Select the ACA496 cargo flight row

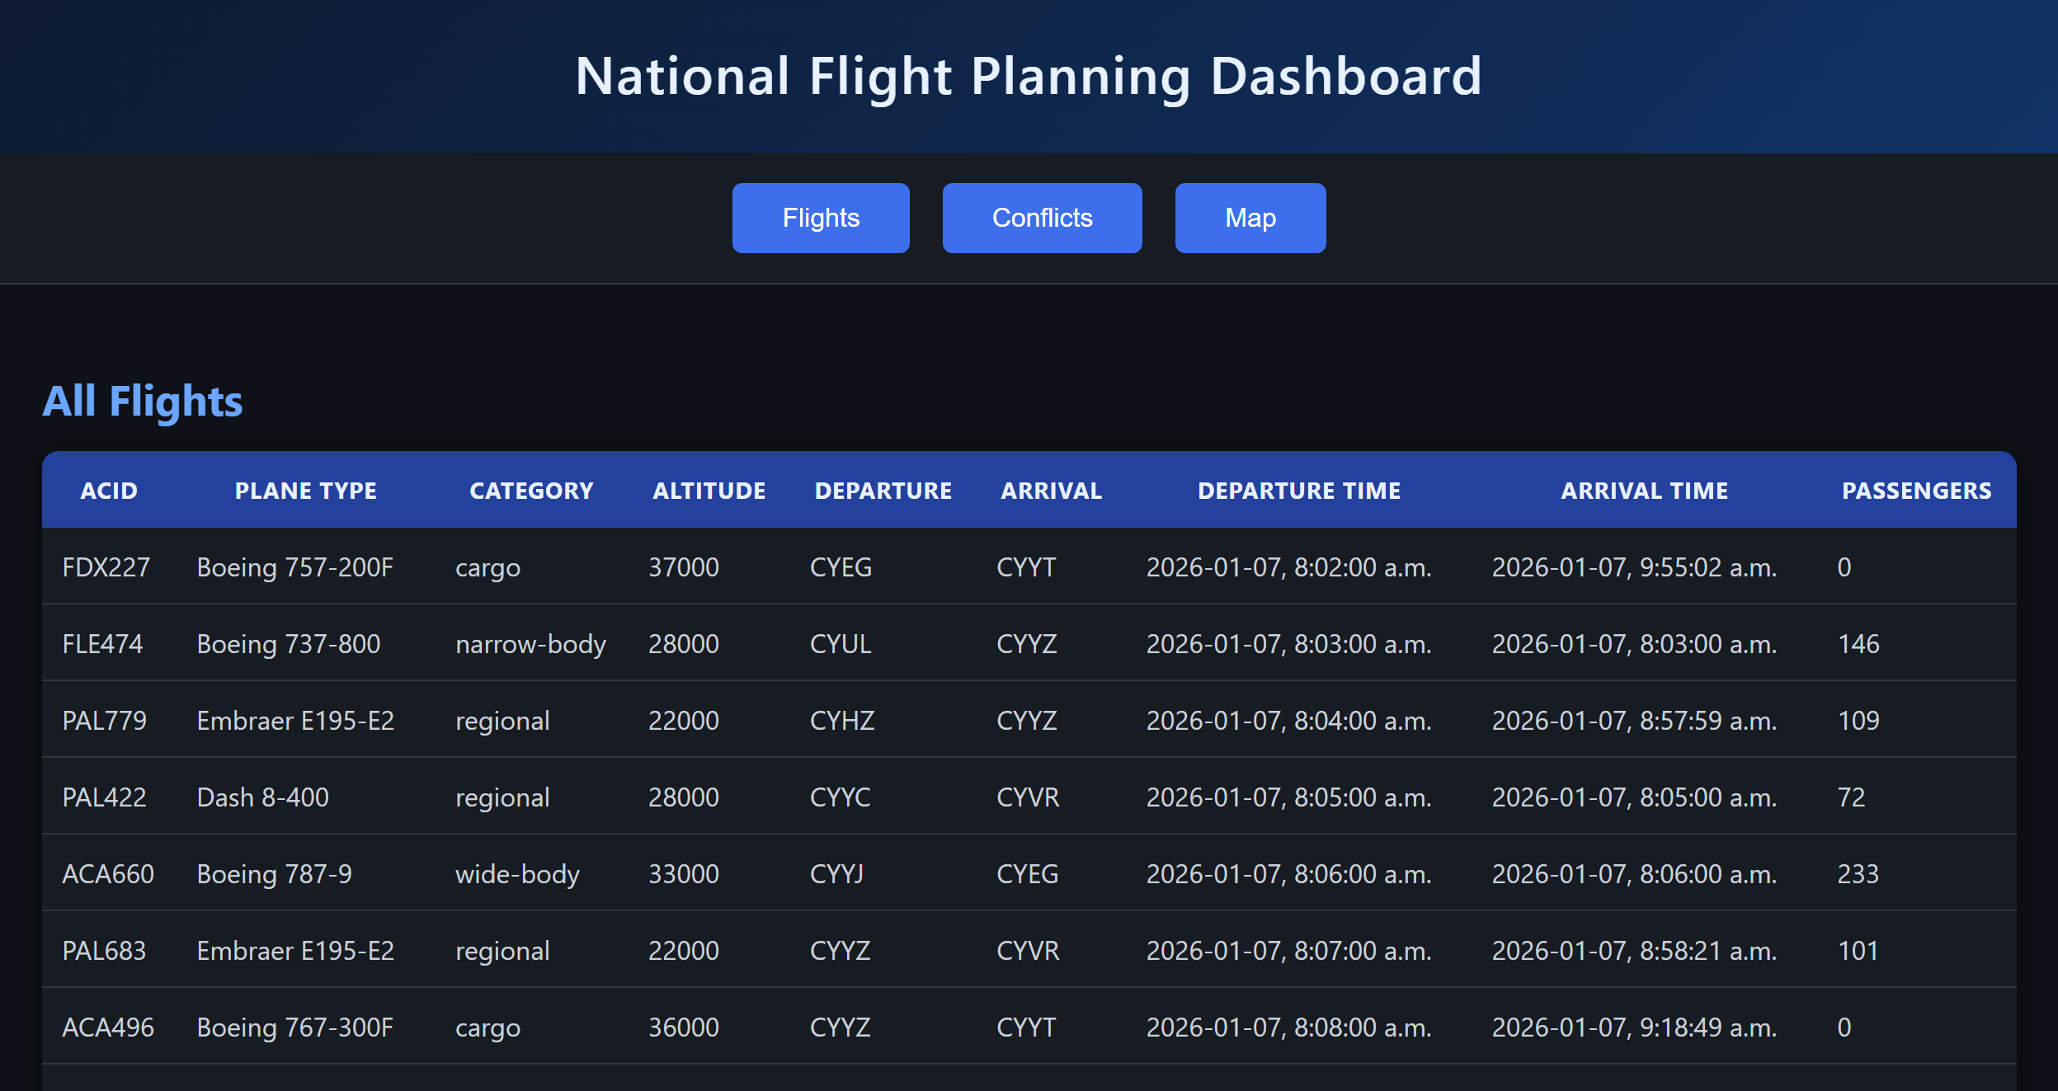[x=108, y=1028]
